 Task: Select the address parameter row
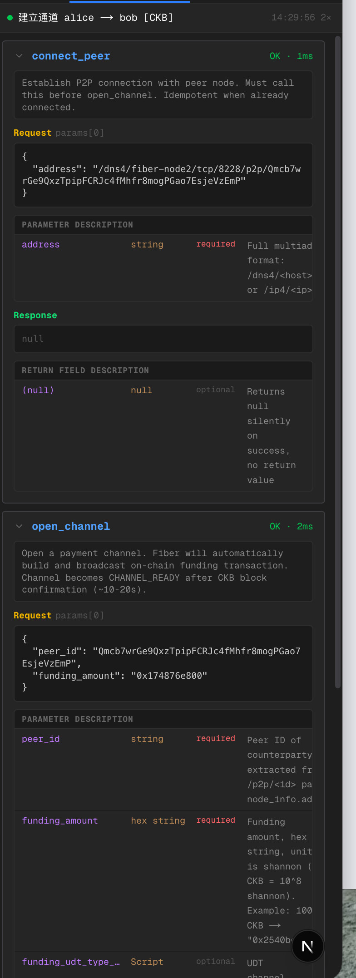click(x=163, y=267)
